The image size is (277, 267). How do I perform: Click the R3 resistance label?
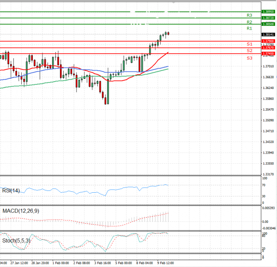[249, 15]
